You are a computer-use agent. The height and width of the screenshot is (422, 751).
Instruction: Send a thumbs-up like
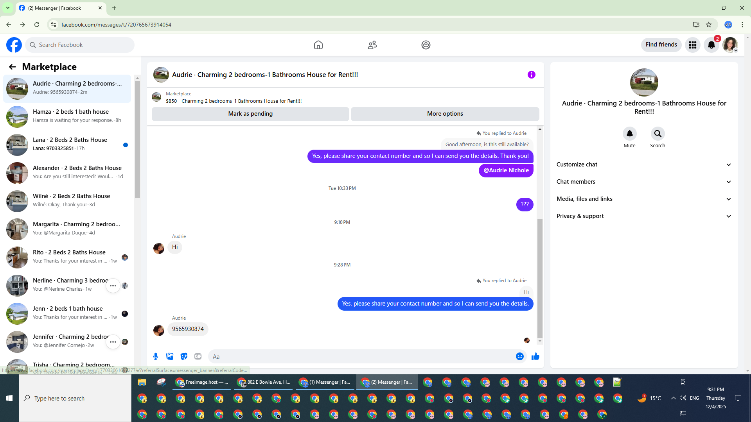pos(535,356)
